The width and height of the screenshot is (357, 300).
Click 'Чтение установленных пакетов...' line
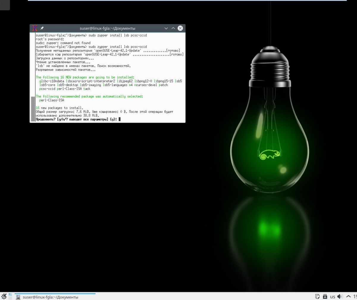pyautogui.click(x=63, y=62)
